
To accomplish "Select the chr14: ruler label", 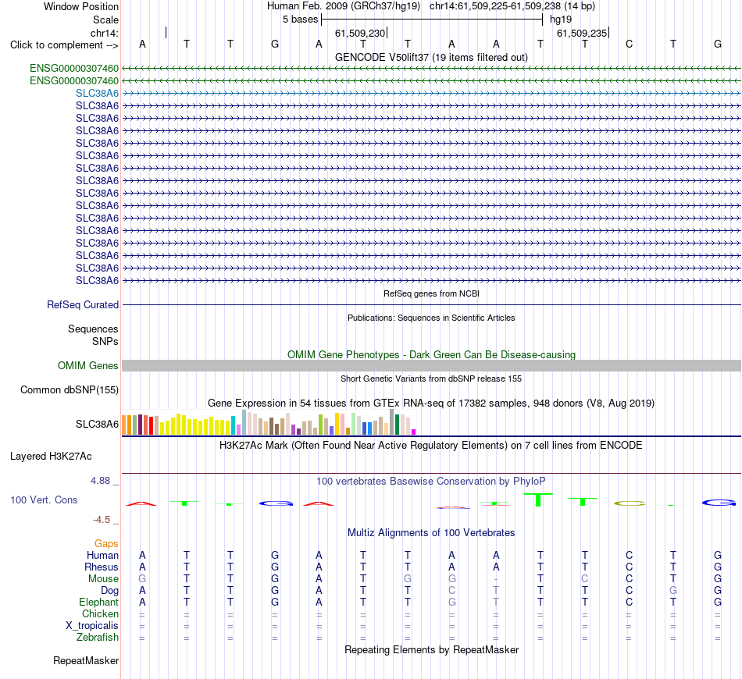I will (x=104, y=33).
